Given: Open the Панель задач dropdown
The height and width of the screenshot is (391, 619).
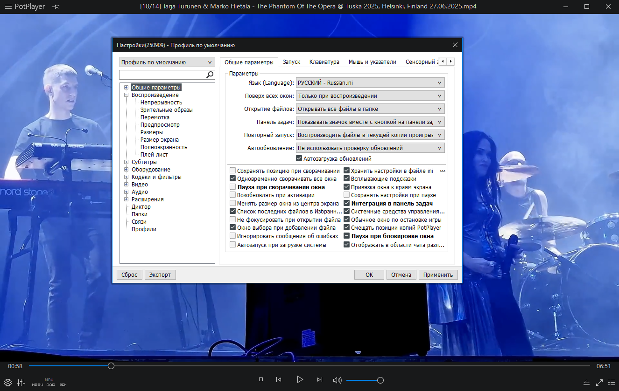Looking at the screenshot, I should click(370, 122).
